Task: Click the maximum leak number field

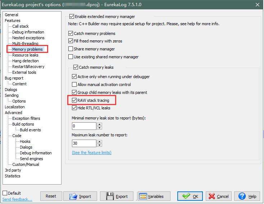Action: (84, 143)
